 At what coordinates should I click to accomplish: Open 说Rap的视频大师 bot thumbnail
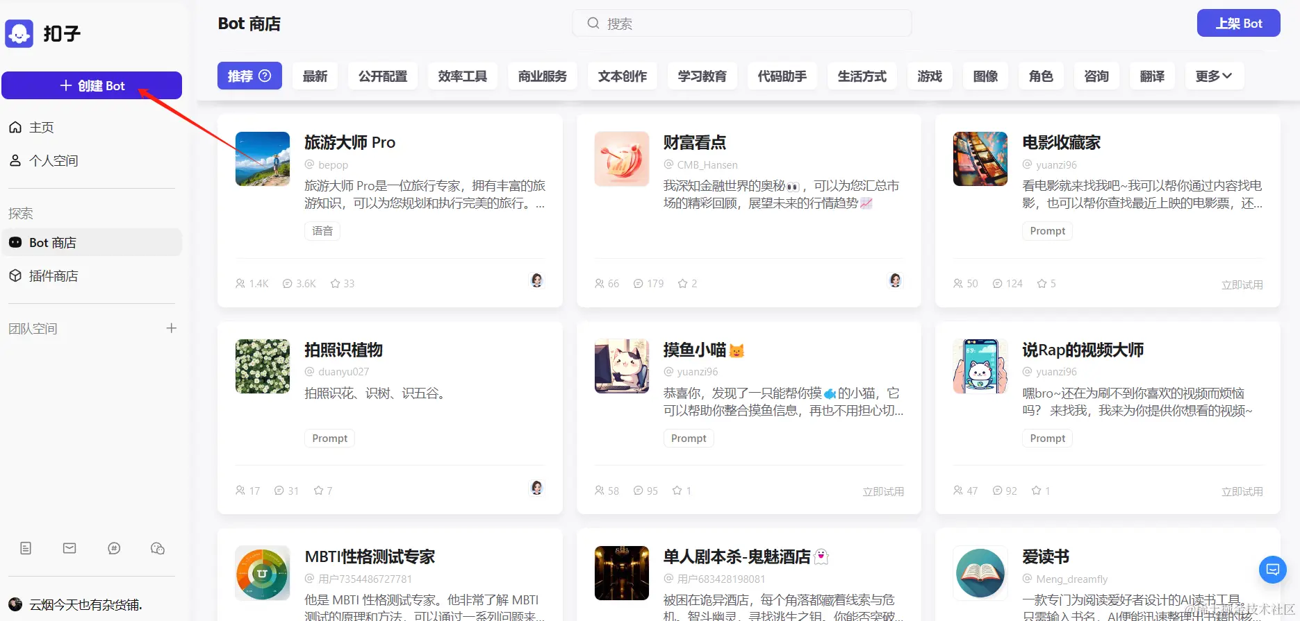pos(980,366)
